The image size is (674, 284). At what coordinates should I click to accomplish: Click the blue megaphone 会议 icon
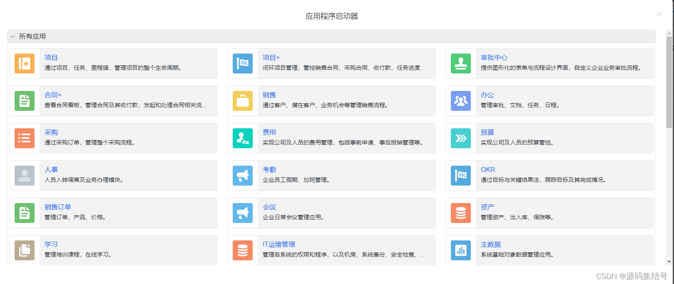(243, 213)
